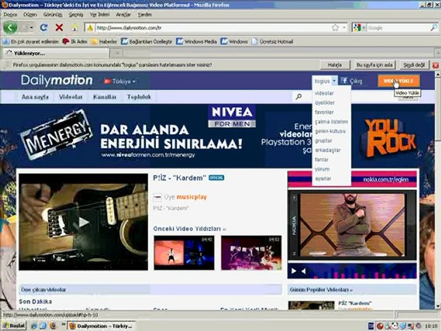Click Hatırla on the password bar
The width and height of the screenshot is (441, 331).
(x=335, y=65)
